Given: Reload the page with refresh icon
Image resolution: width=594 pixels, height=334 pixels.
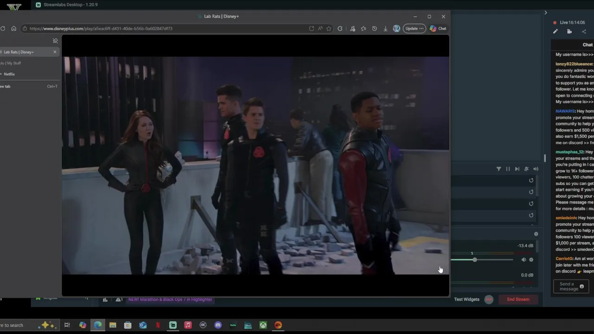Looking at the screenshot, I should tap(3, 28).
